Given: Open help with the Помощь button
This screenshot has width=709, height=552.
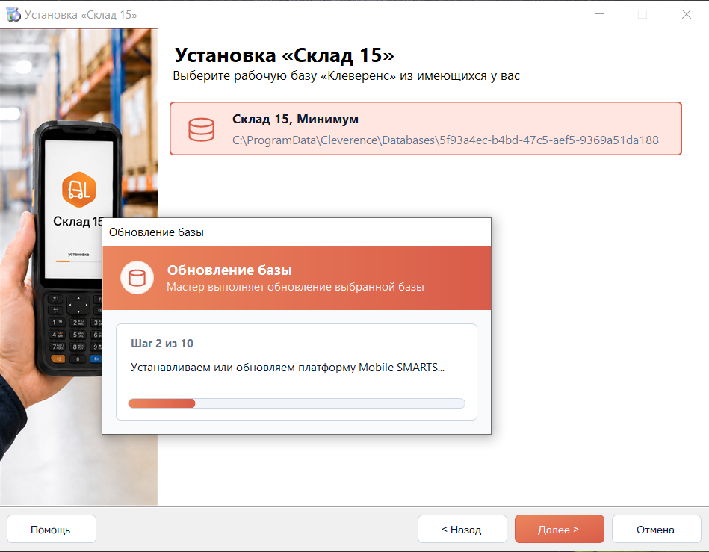Looking at the screenshot, I should 51,529.
